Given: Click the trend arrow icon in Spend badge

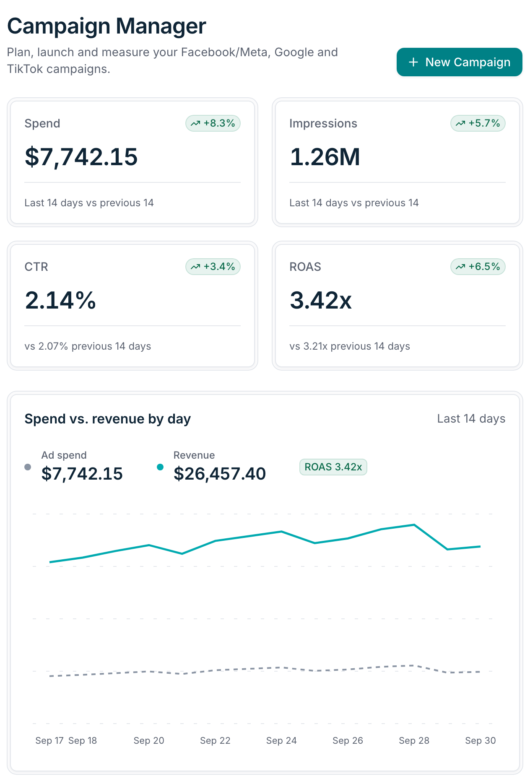Looking at the screenshot, I should pyautogui.click(x=195, y=123).
